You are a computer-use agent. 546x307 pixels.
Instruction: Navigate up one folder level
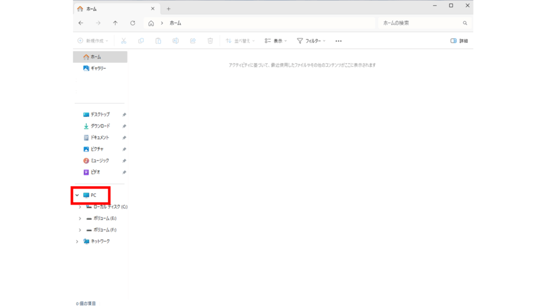tap(115, 23)
